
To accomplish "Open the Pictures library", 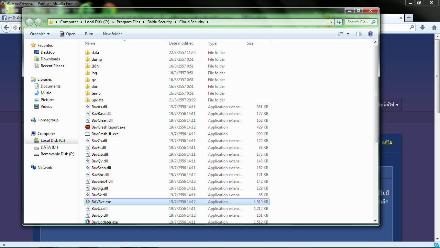I will pyautogui.click(x=48, y=100).
